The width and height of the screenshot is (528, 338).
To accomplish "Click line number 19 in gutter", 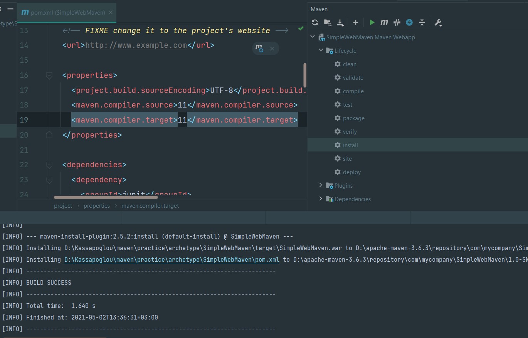I will (24, 120).
